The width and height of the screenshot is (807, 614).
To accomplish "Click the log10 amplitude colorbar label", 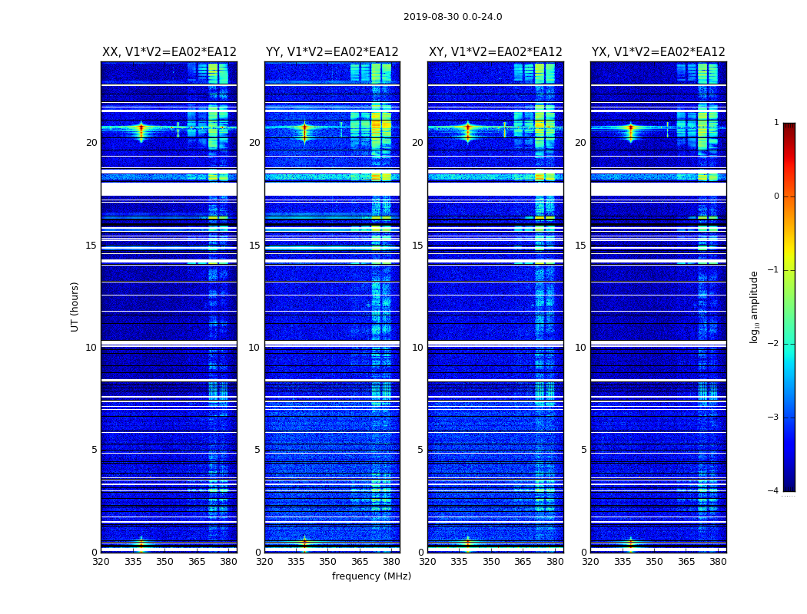I will pos(755,306).
